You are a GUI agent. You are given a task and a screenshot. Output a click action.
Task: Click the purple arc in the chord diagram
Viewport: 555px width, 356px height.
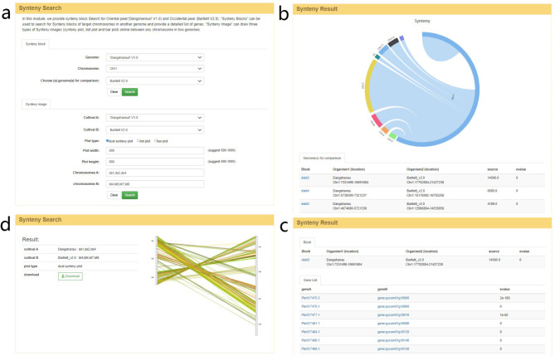[x=402, y=38]
